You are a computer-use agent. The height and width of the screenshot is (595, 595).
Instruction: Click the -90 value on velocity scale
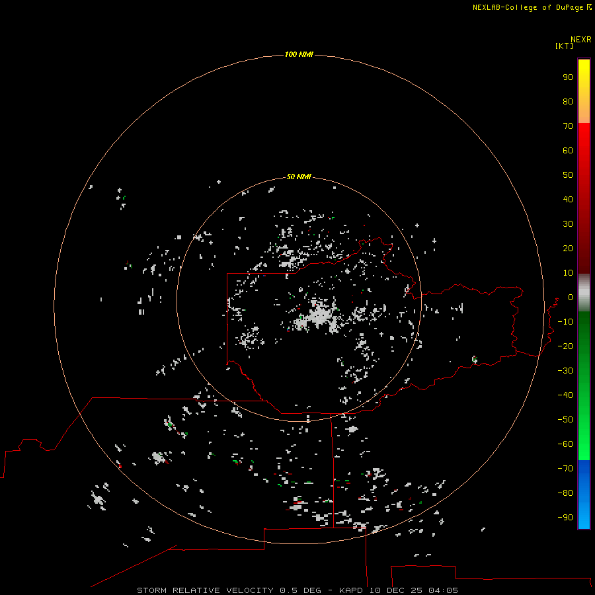pyautogui.click(x=565, y=518)
